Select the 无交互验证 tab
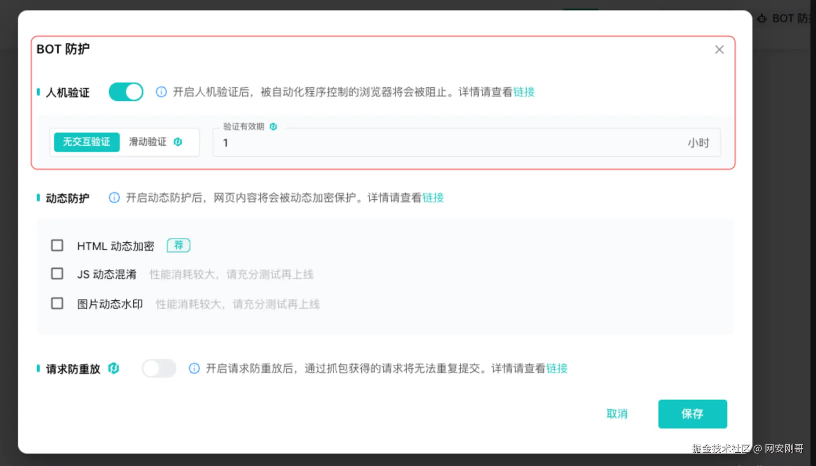Viewport: 816px width, 466px height. coord(87,142)
